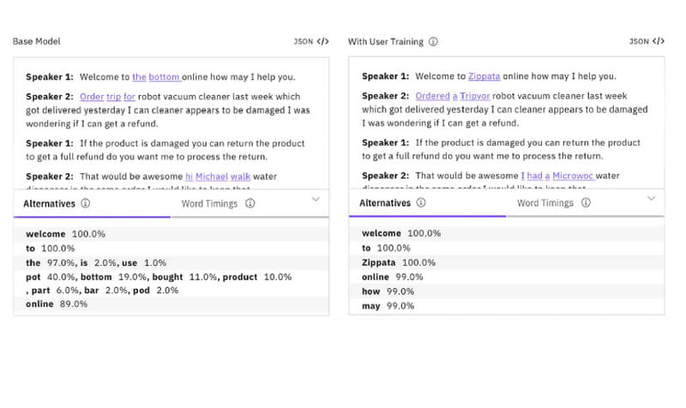Viewport: 686px width, 408px height.
Task: Click the JSON code icon in User Training panel
Action: (x=659, y=41)
